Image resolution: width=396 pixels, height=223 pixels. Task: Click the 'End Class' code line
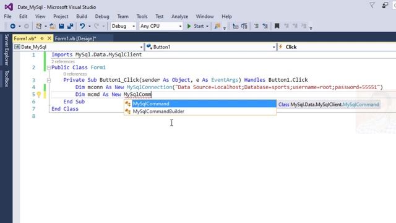pyautogui.click(x=65, y=109)
